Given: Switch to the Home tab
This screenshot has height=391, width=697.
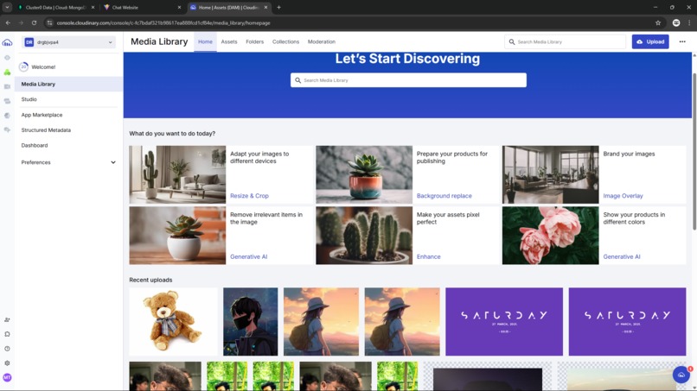Looking at the screenshot, I should pyautogui.click(x=205, y=41).
